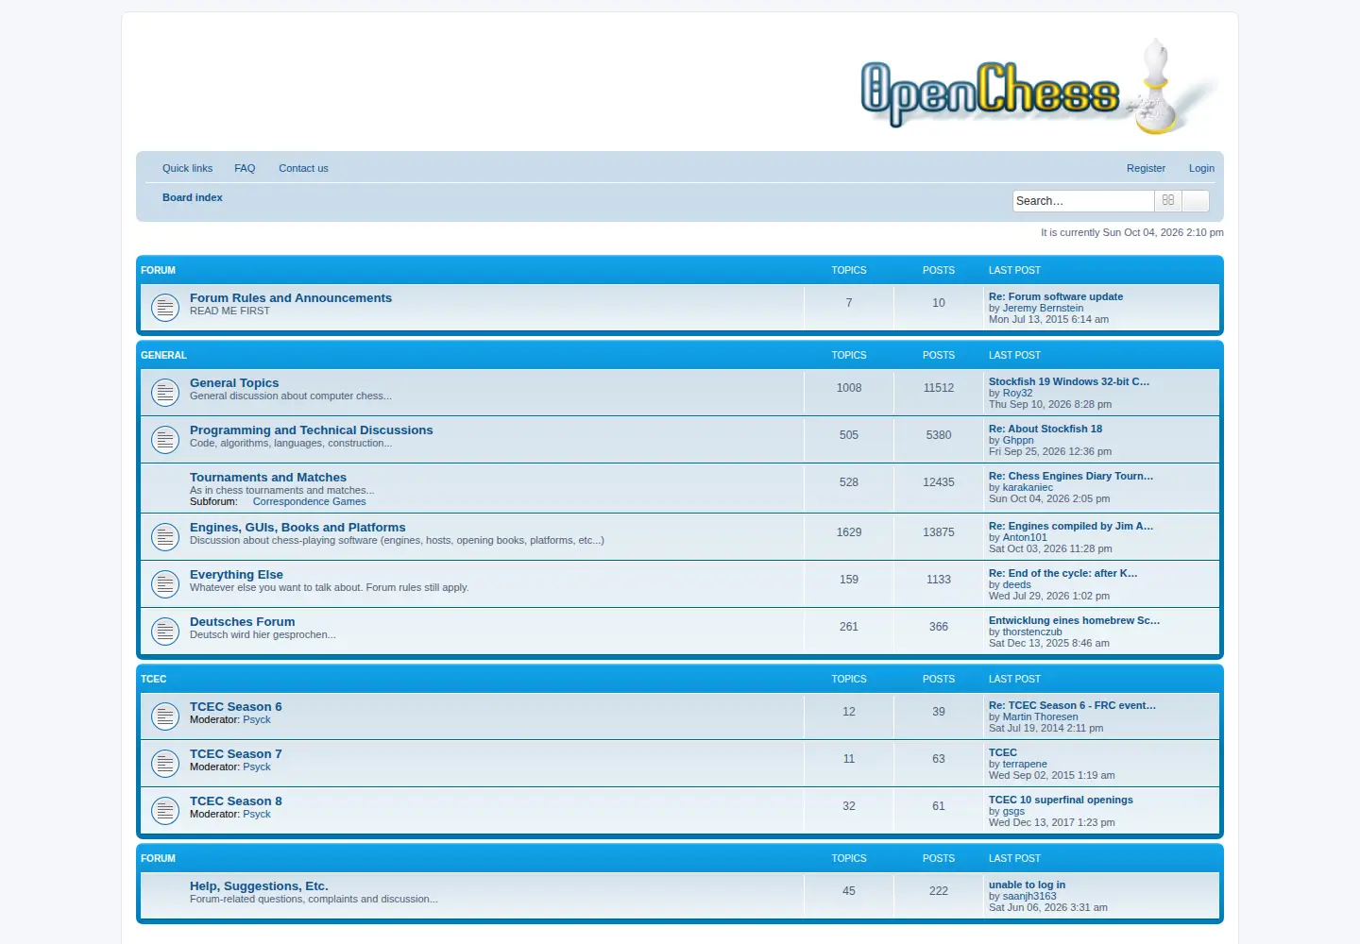1360x944 pixels.
Task: Click the posts count 12435
Action: coord(939,482)
